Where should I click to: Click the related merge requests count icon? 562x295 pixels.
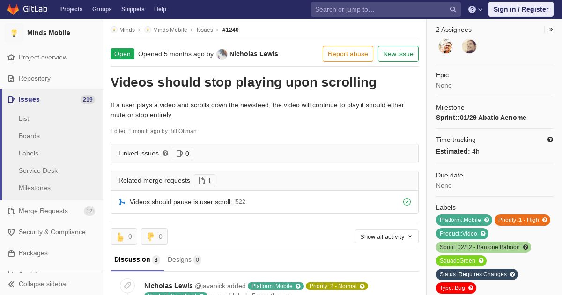tap(205, 181)
